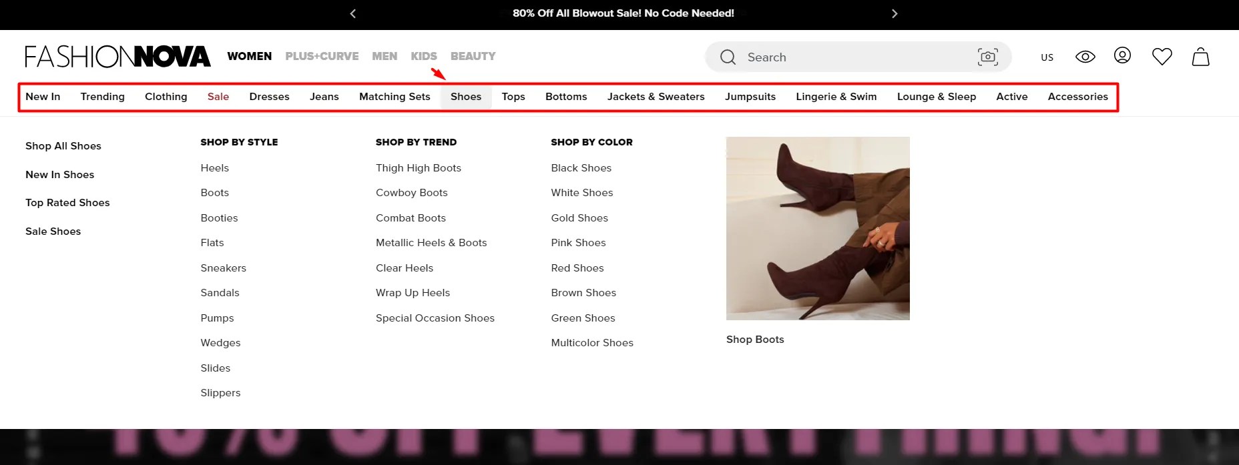Open Metallic Heels & Boots trend

click(x=431, y=243)
